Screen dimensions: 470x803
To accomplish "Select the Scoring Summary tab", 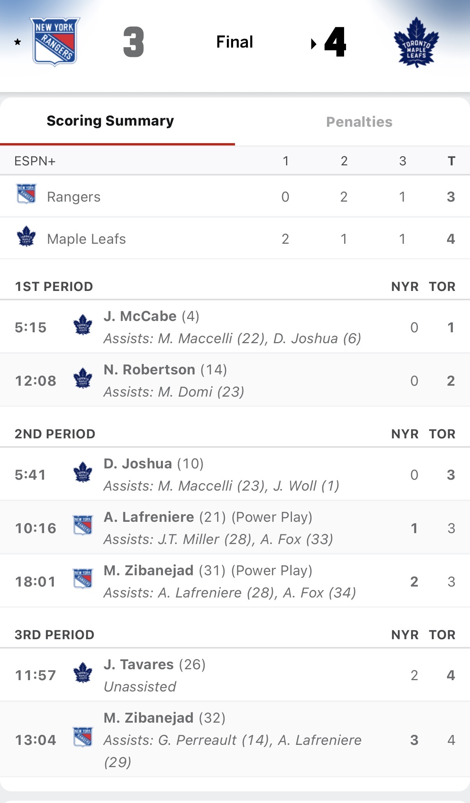I will pyautogui.click(x=110, y=121).
